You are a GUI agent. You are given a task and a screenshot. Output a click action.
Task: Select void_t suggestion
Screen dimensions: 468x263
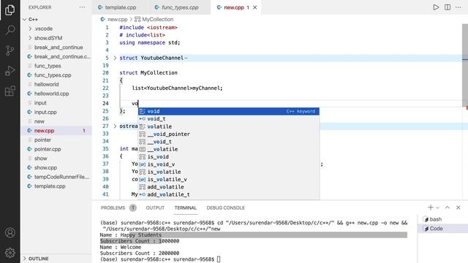click(229, 118)
